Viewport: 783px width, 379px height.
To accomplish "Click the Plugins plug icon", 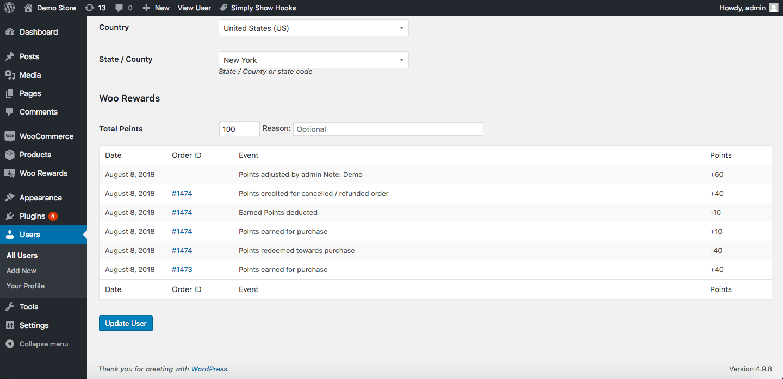I will 10,216.
